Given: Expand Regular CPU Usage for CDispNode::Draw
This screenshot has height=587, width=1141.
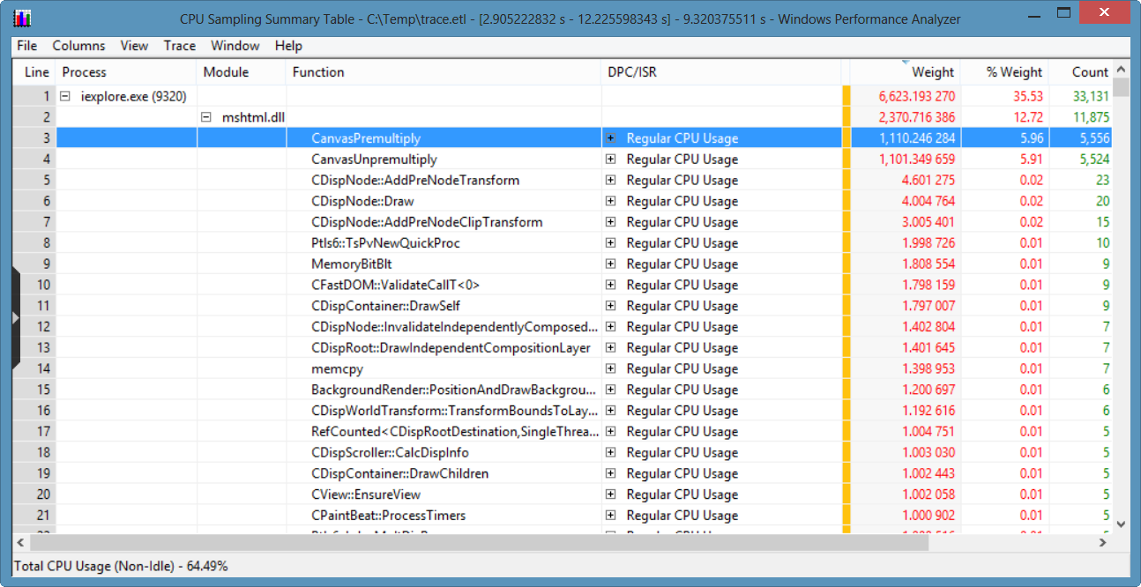Looking at the screenshot, I should [610, 201].
